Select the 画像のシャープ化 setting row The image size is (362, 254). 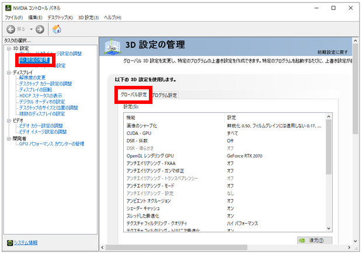(x=224, y=126)
